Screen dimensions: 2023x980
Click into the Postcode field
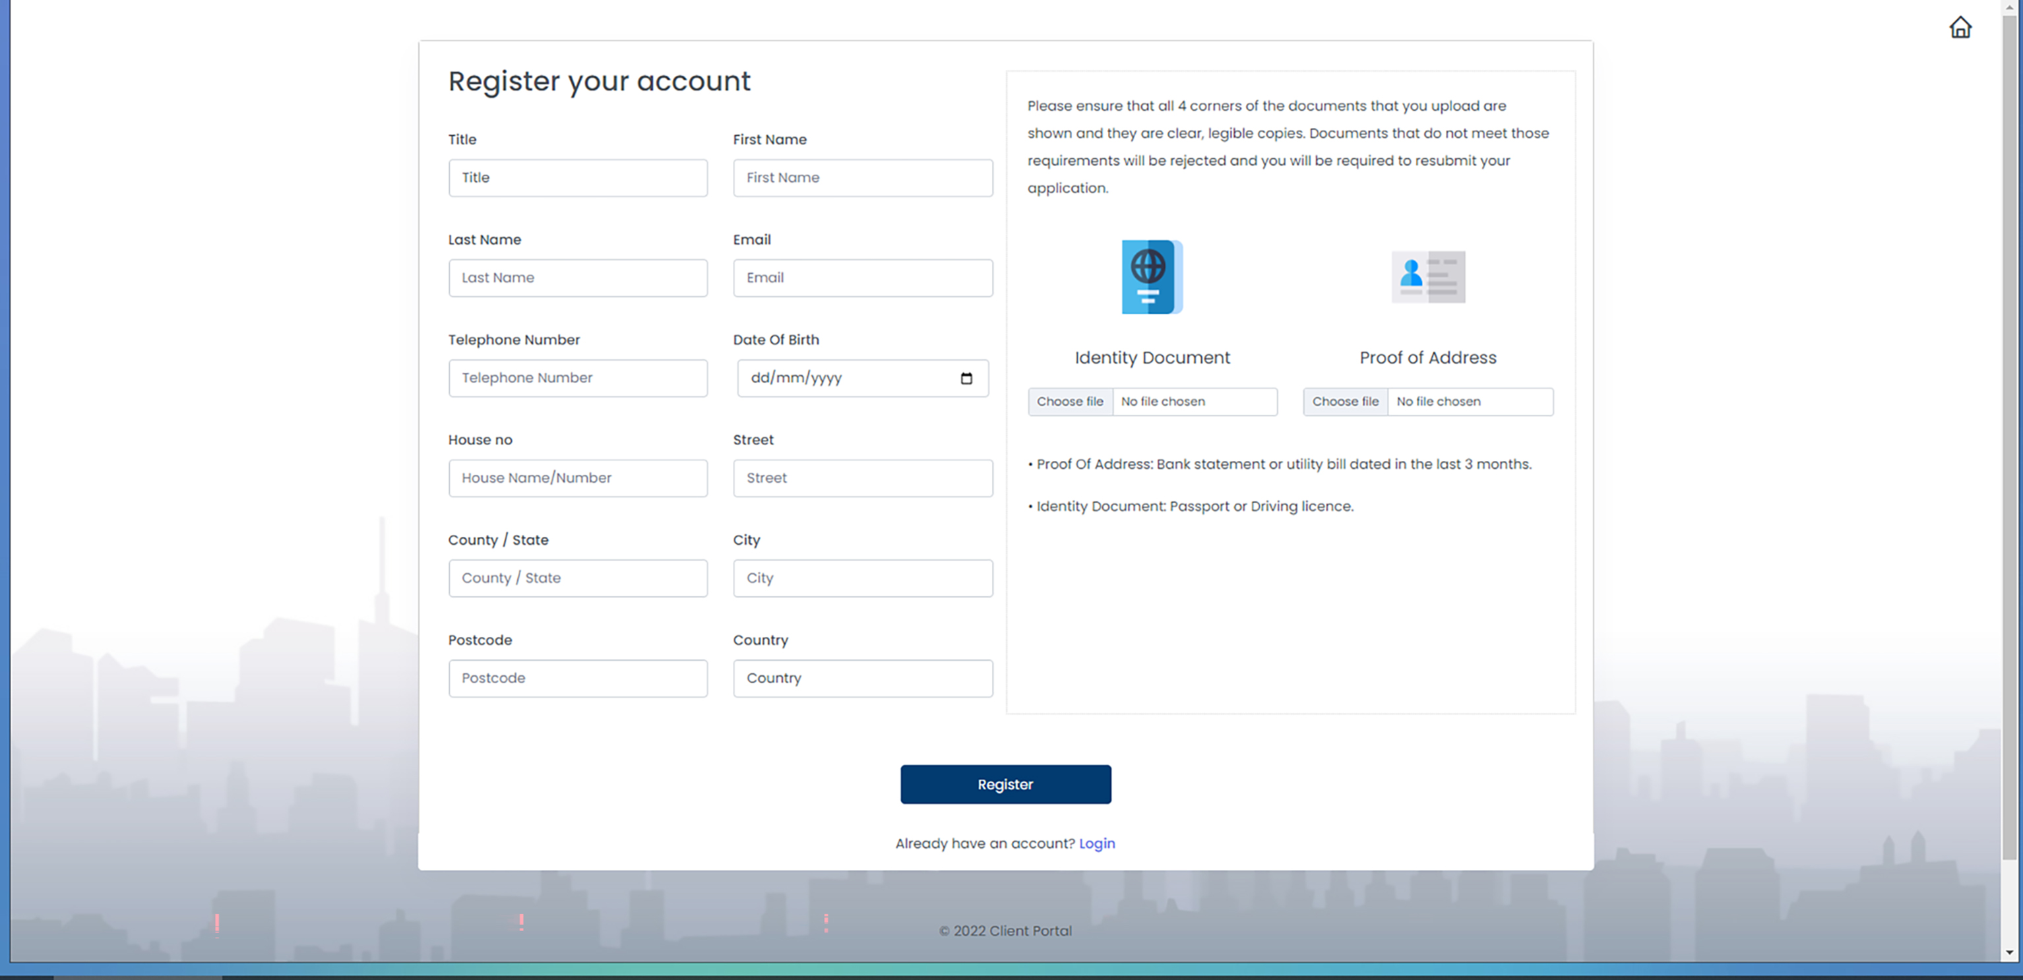(578, 679)
